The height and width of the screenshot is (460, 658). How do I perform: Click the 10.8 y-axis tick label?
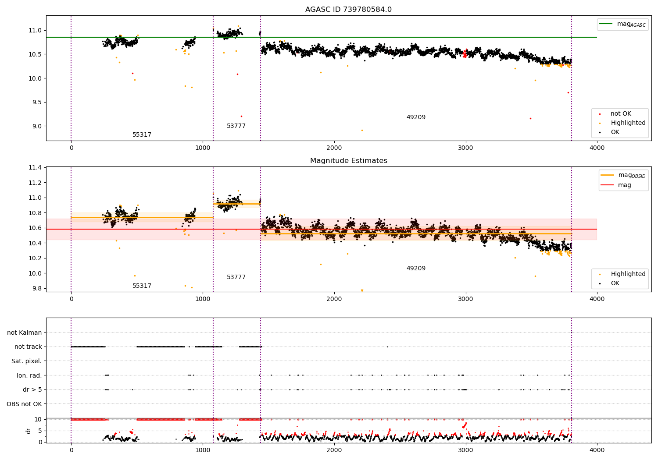click(35, 213)
